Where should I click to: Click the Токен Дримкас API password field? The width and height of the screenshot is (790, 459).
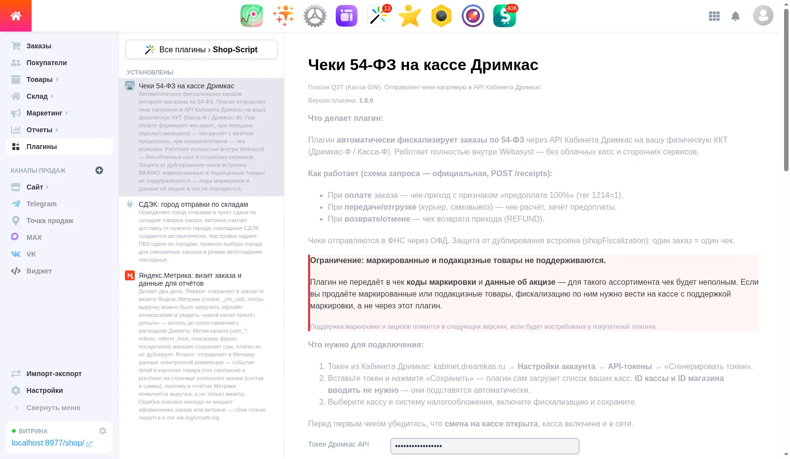[x=485, y=446]
